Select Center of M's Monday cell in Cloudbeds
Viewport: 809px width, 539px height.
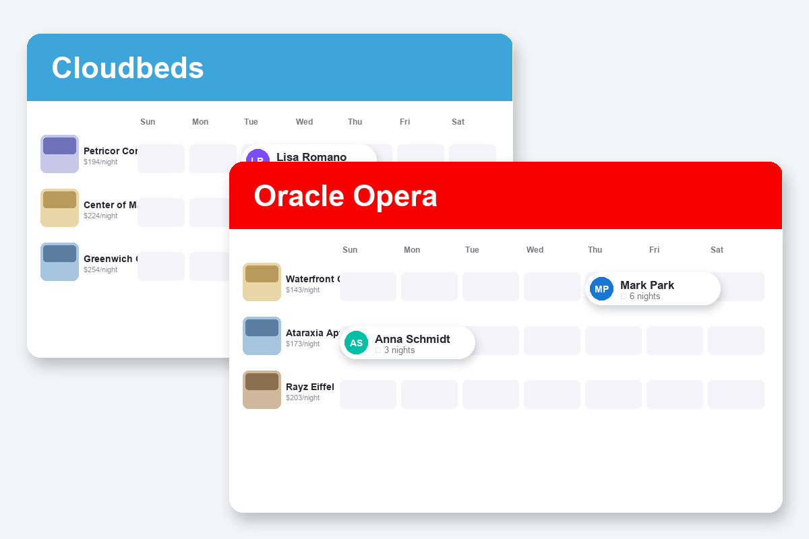pos(210,212)
